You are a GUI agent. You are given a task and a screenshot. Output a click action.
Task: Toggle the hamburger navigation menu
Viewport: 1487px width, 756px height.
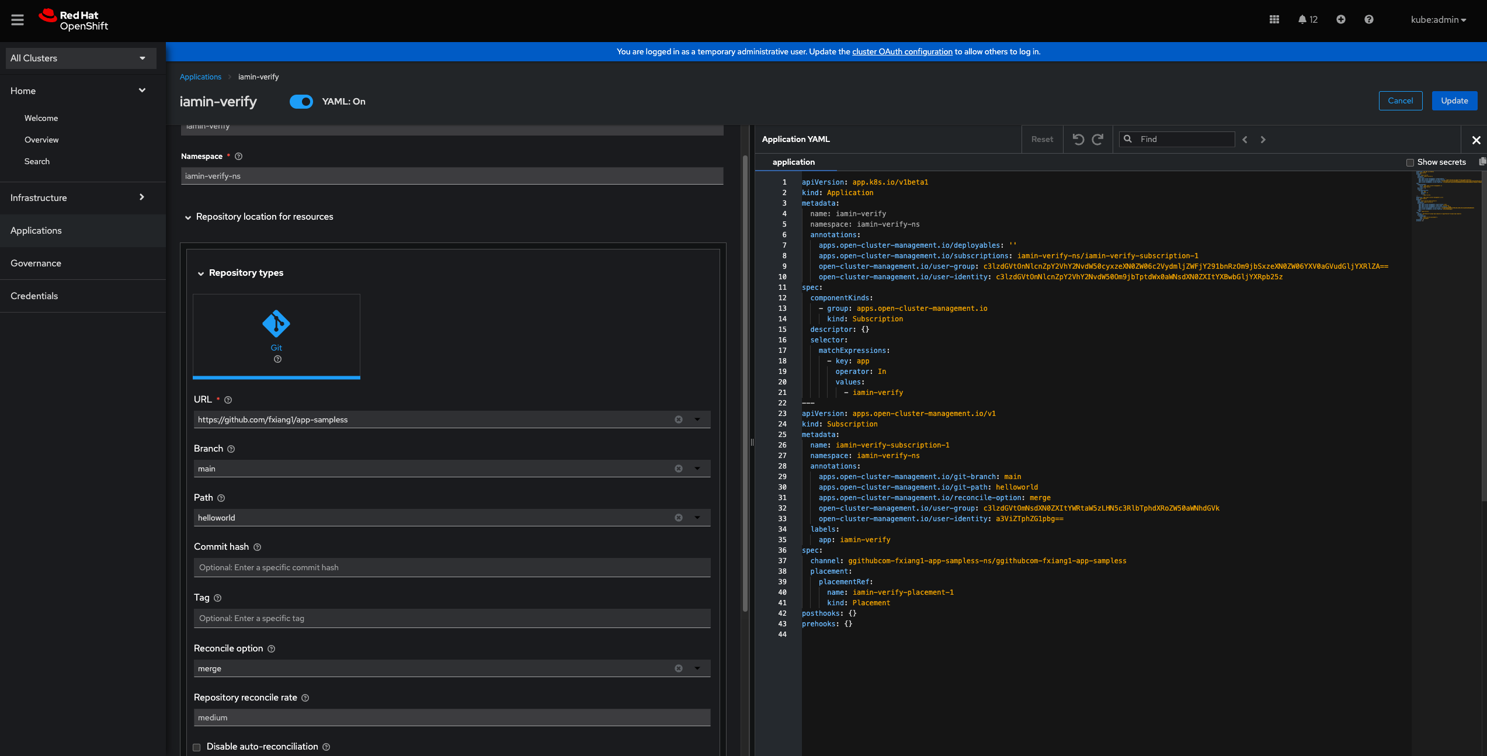click(18, 20)
